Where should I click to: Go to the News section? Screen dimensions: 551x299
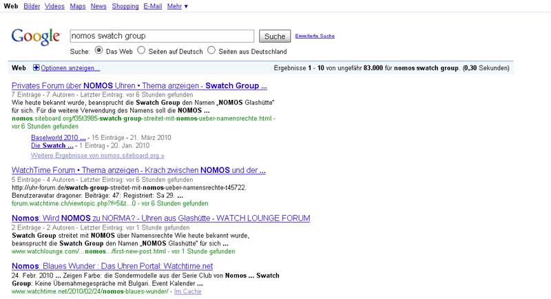click(x=98, y=6)
